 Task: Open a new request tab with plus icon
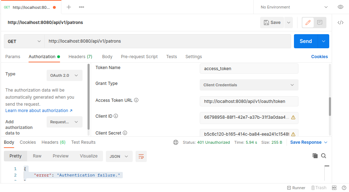click(69, 7)
